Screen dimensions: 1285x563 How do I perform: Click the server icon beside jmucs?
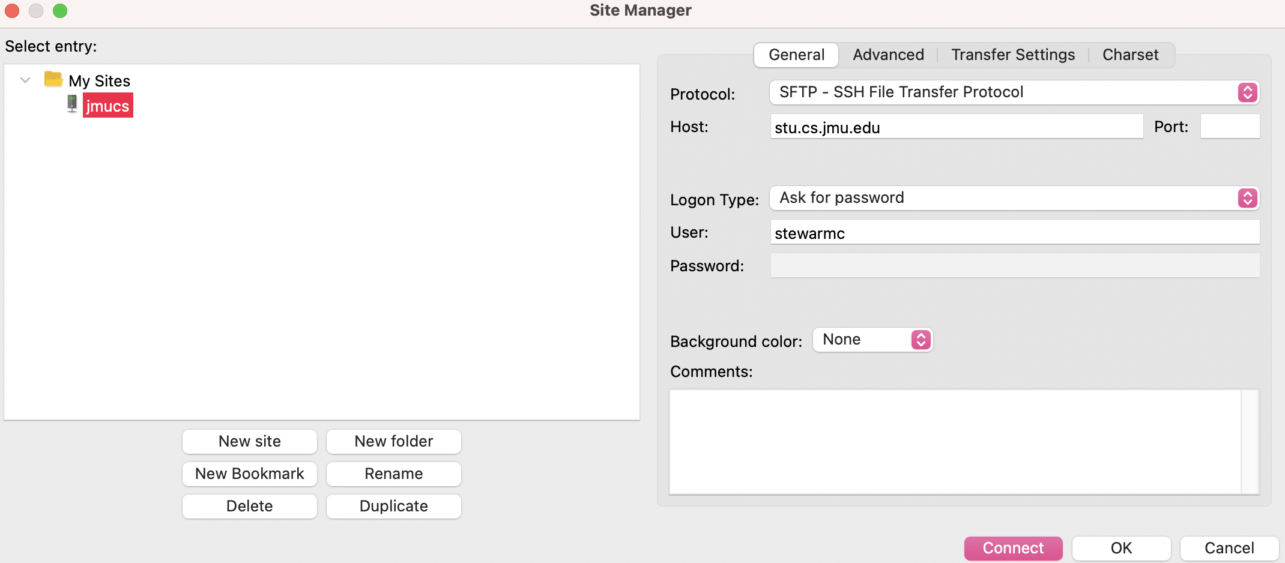(71, 104)
